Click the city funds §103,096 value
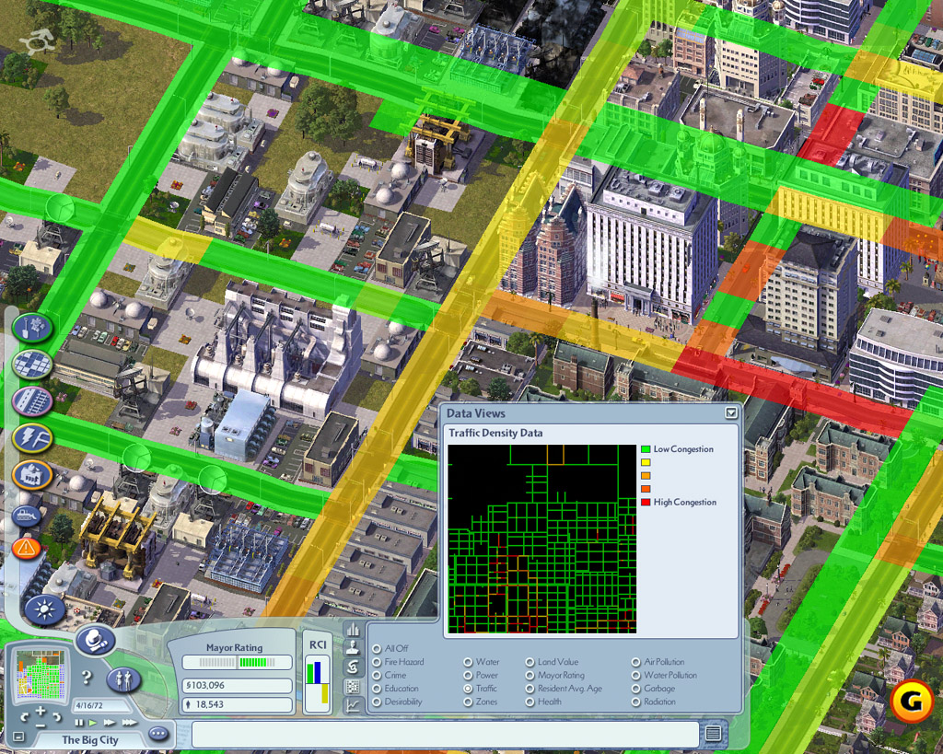 click(x=237, y=686)
